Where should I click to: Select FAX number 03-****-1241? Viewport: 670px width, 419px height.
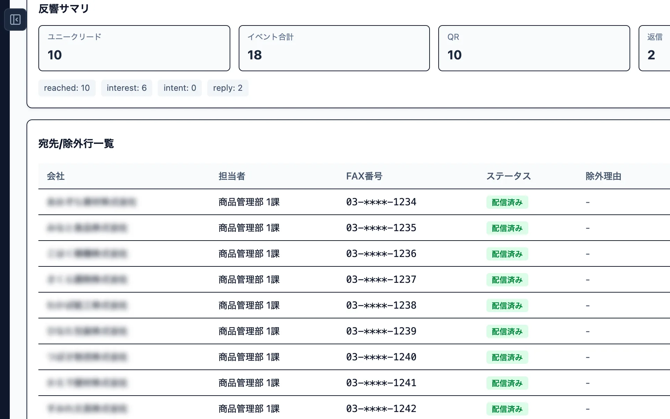381,383
